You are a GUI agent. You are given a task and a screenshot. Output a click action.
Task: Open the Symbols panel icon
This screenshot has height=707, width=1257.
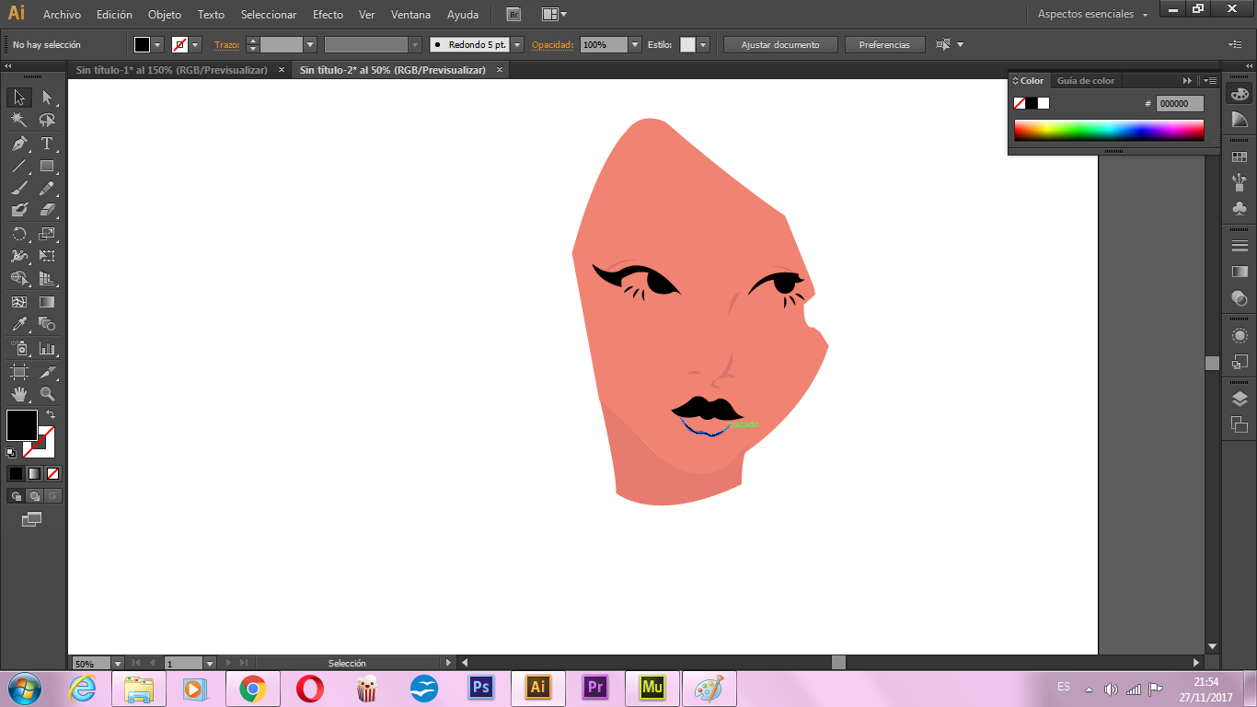pos(1240,208)
